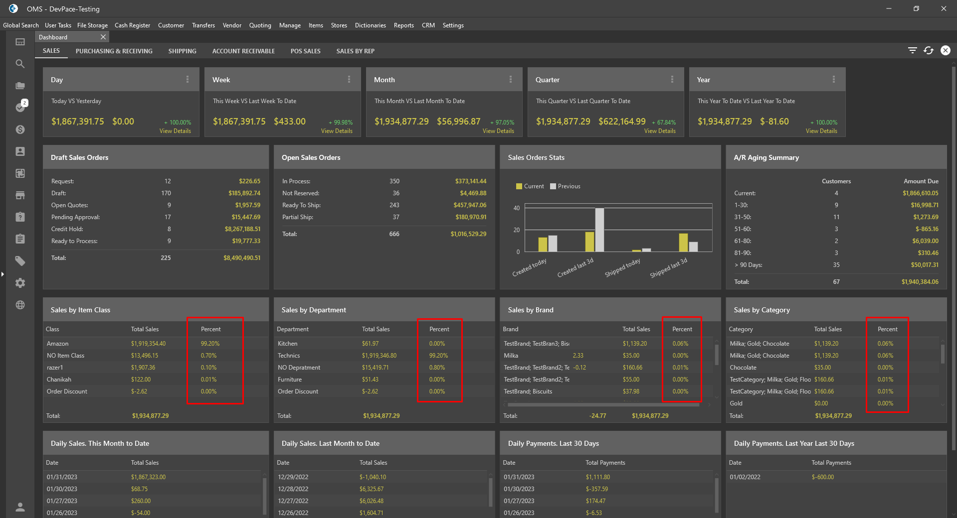Open the globe icon in the sidebar
Viewport: 957px width, 518px height.
(20, 305)
